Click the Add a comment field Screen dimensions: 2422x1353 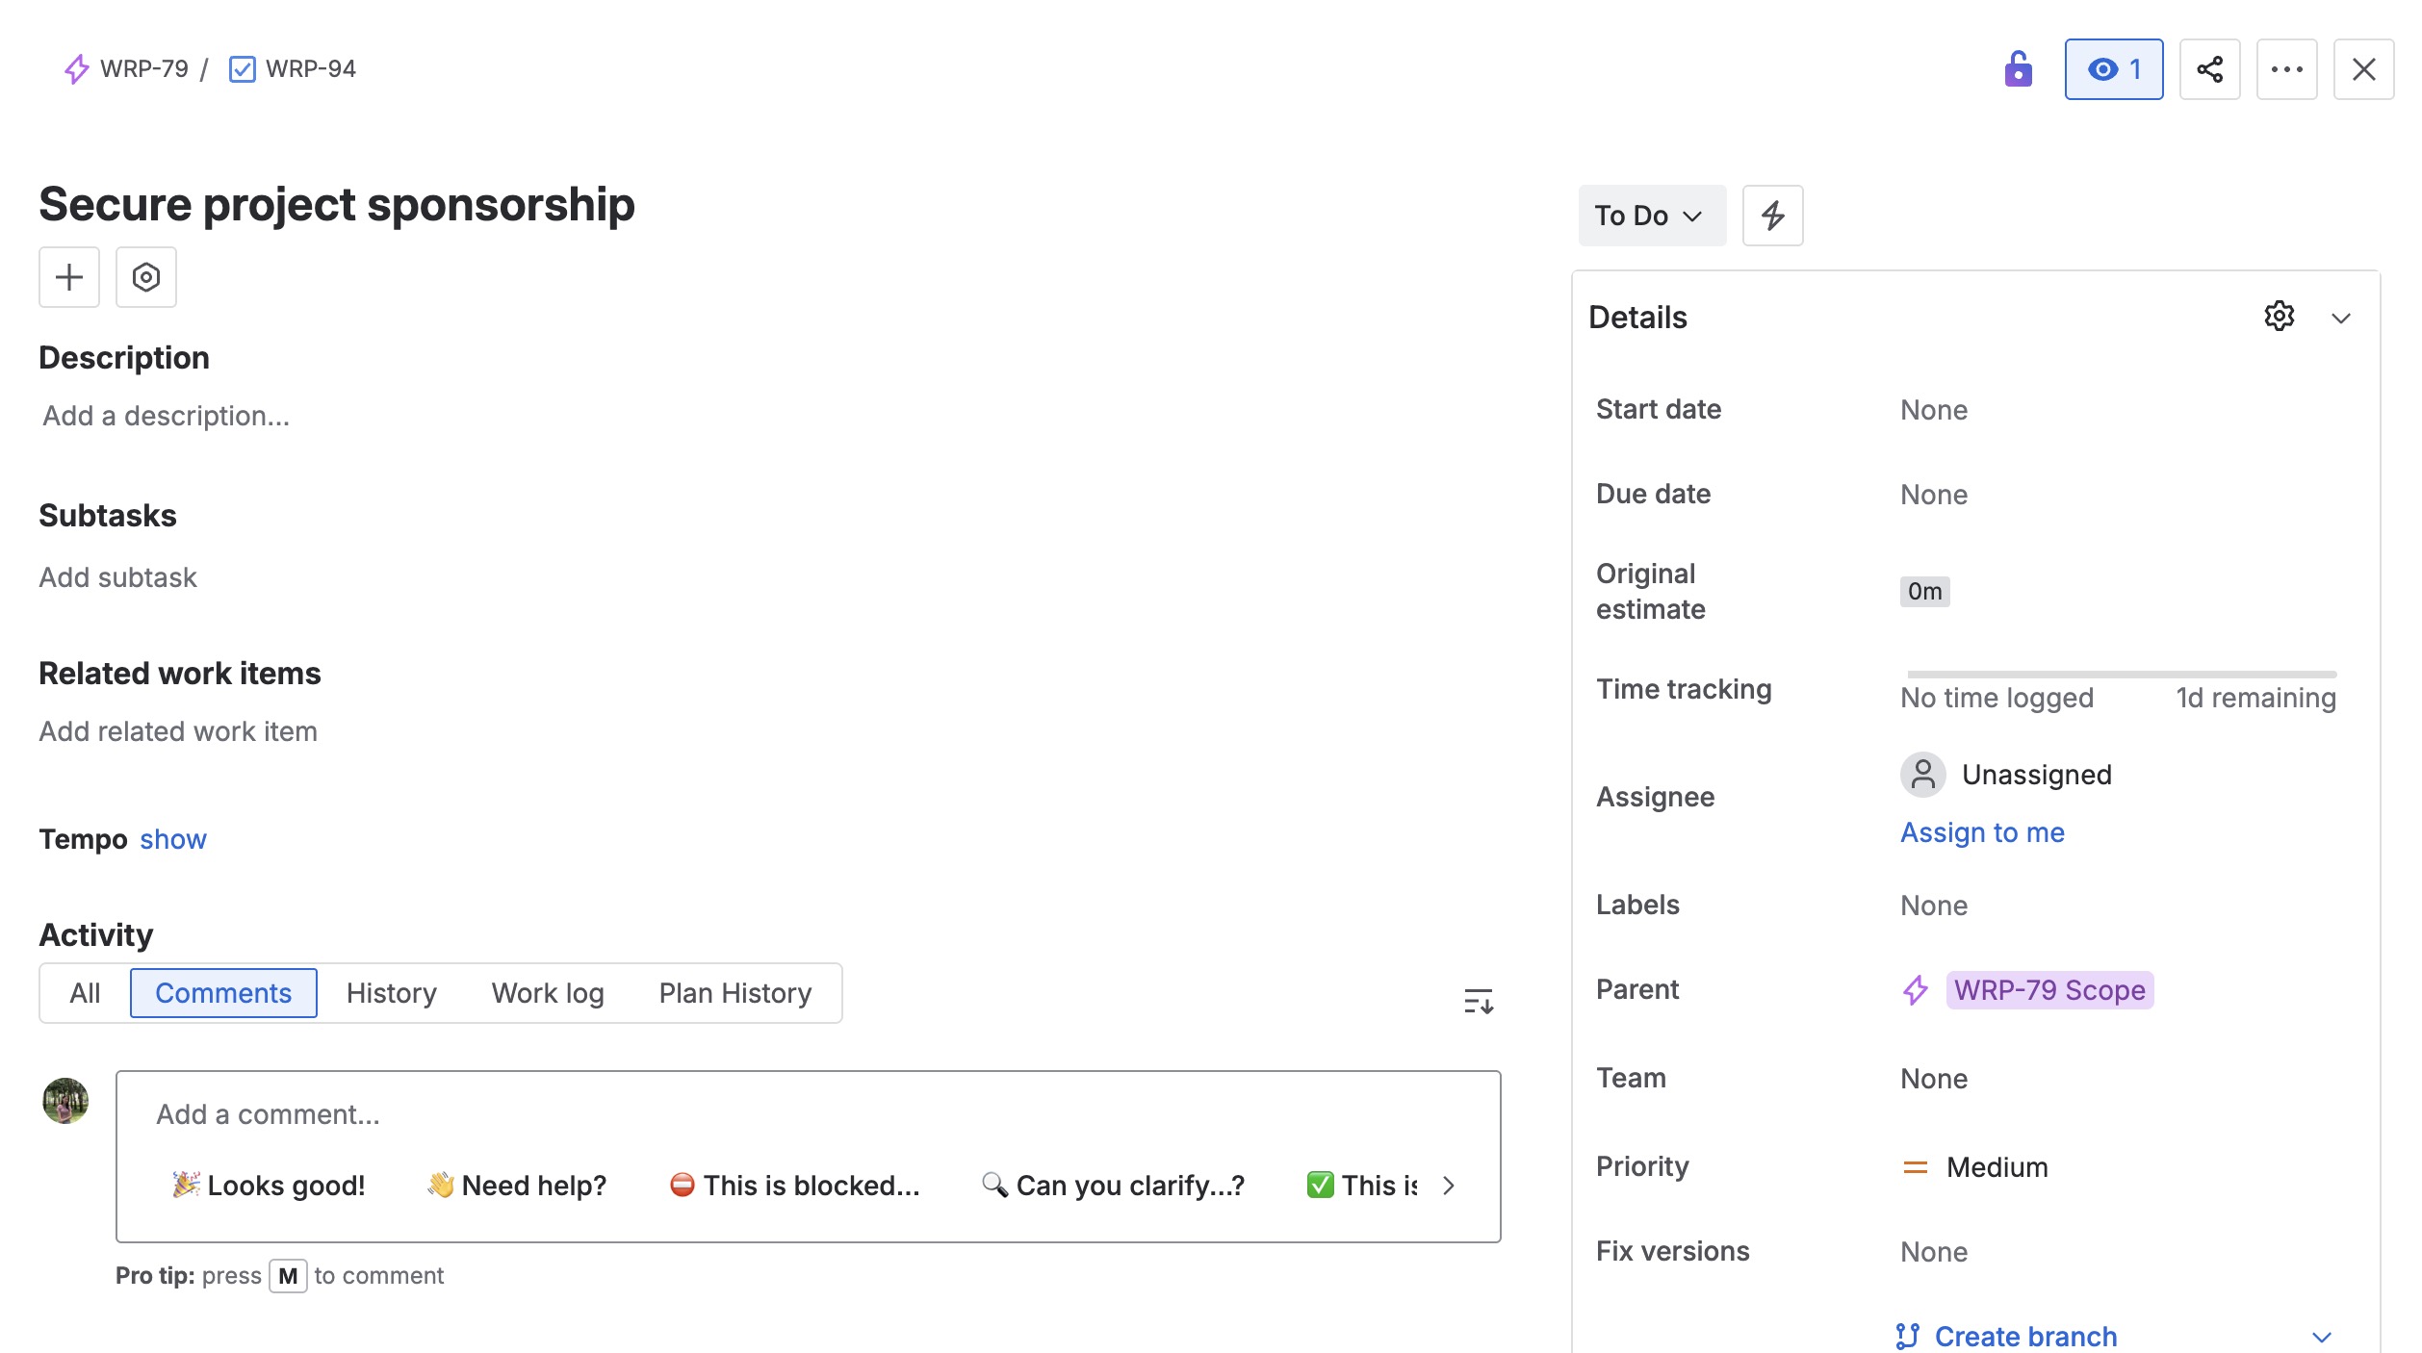click(x=807, y=1114)
